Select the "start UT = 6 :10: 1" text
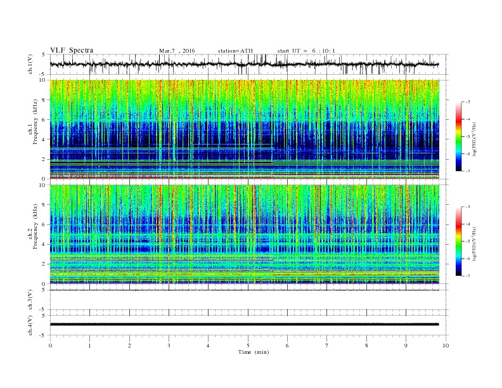This screenshot has width=502, height=388. pyautogui.click(x=306, y=51)
